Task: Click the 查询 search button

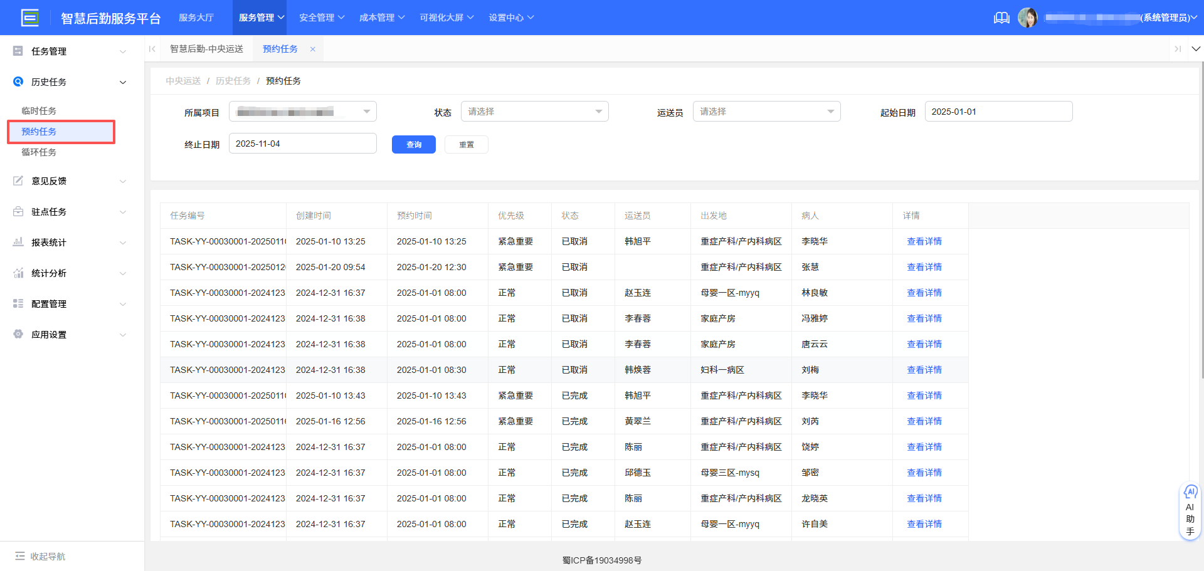Action: (413, 144)
